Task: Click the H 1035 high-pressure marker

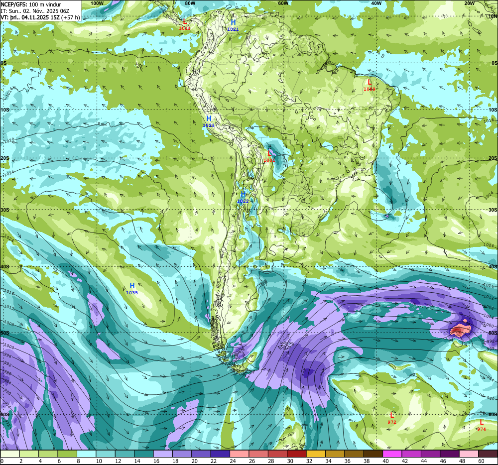Action: coord(132,289)
